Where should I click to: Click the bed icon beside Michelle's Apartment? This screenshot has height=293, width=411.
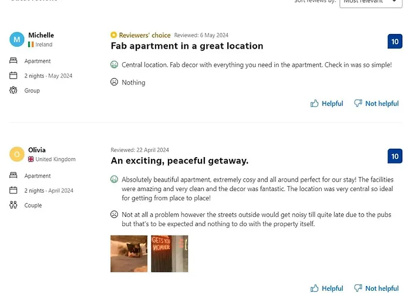coord(14,61)
